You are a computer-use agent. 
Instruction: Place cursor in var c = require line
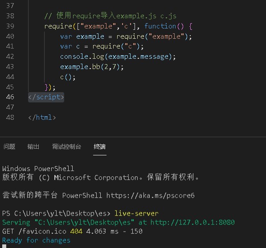[102, 46]
